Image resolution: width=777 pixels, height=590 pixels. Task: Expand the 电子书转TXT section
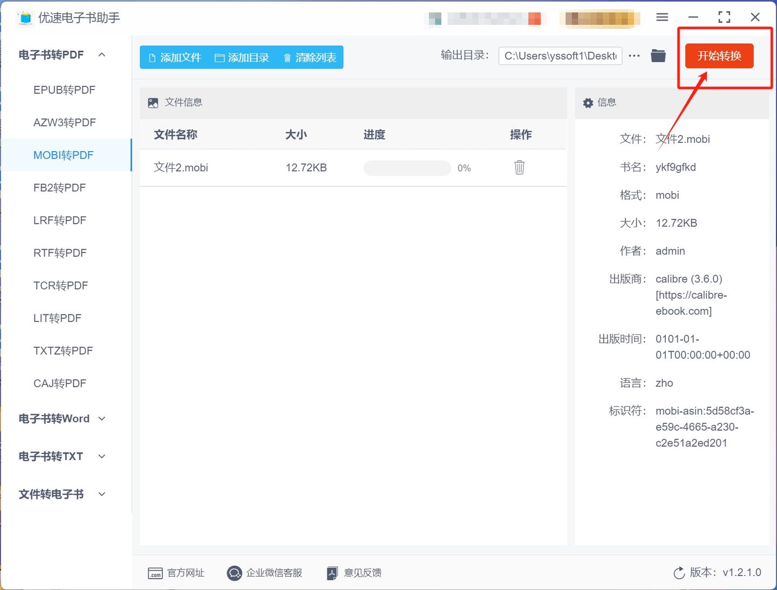(102, 456)
